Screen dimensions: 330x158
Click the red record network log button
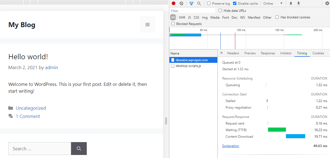pos(174,3)
